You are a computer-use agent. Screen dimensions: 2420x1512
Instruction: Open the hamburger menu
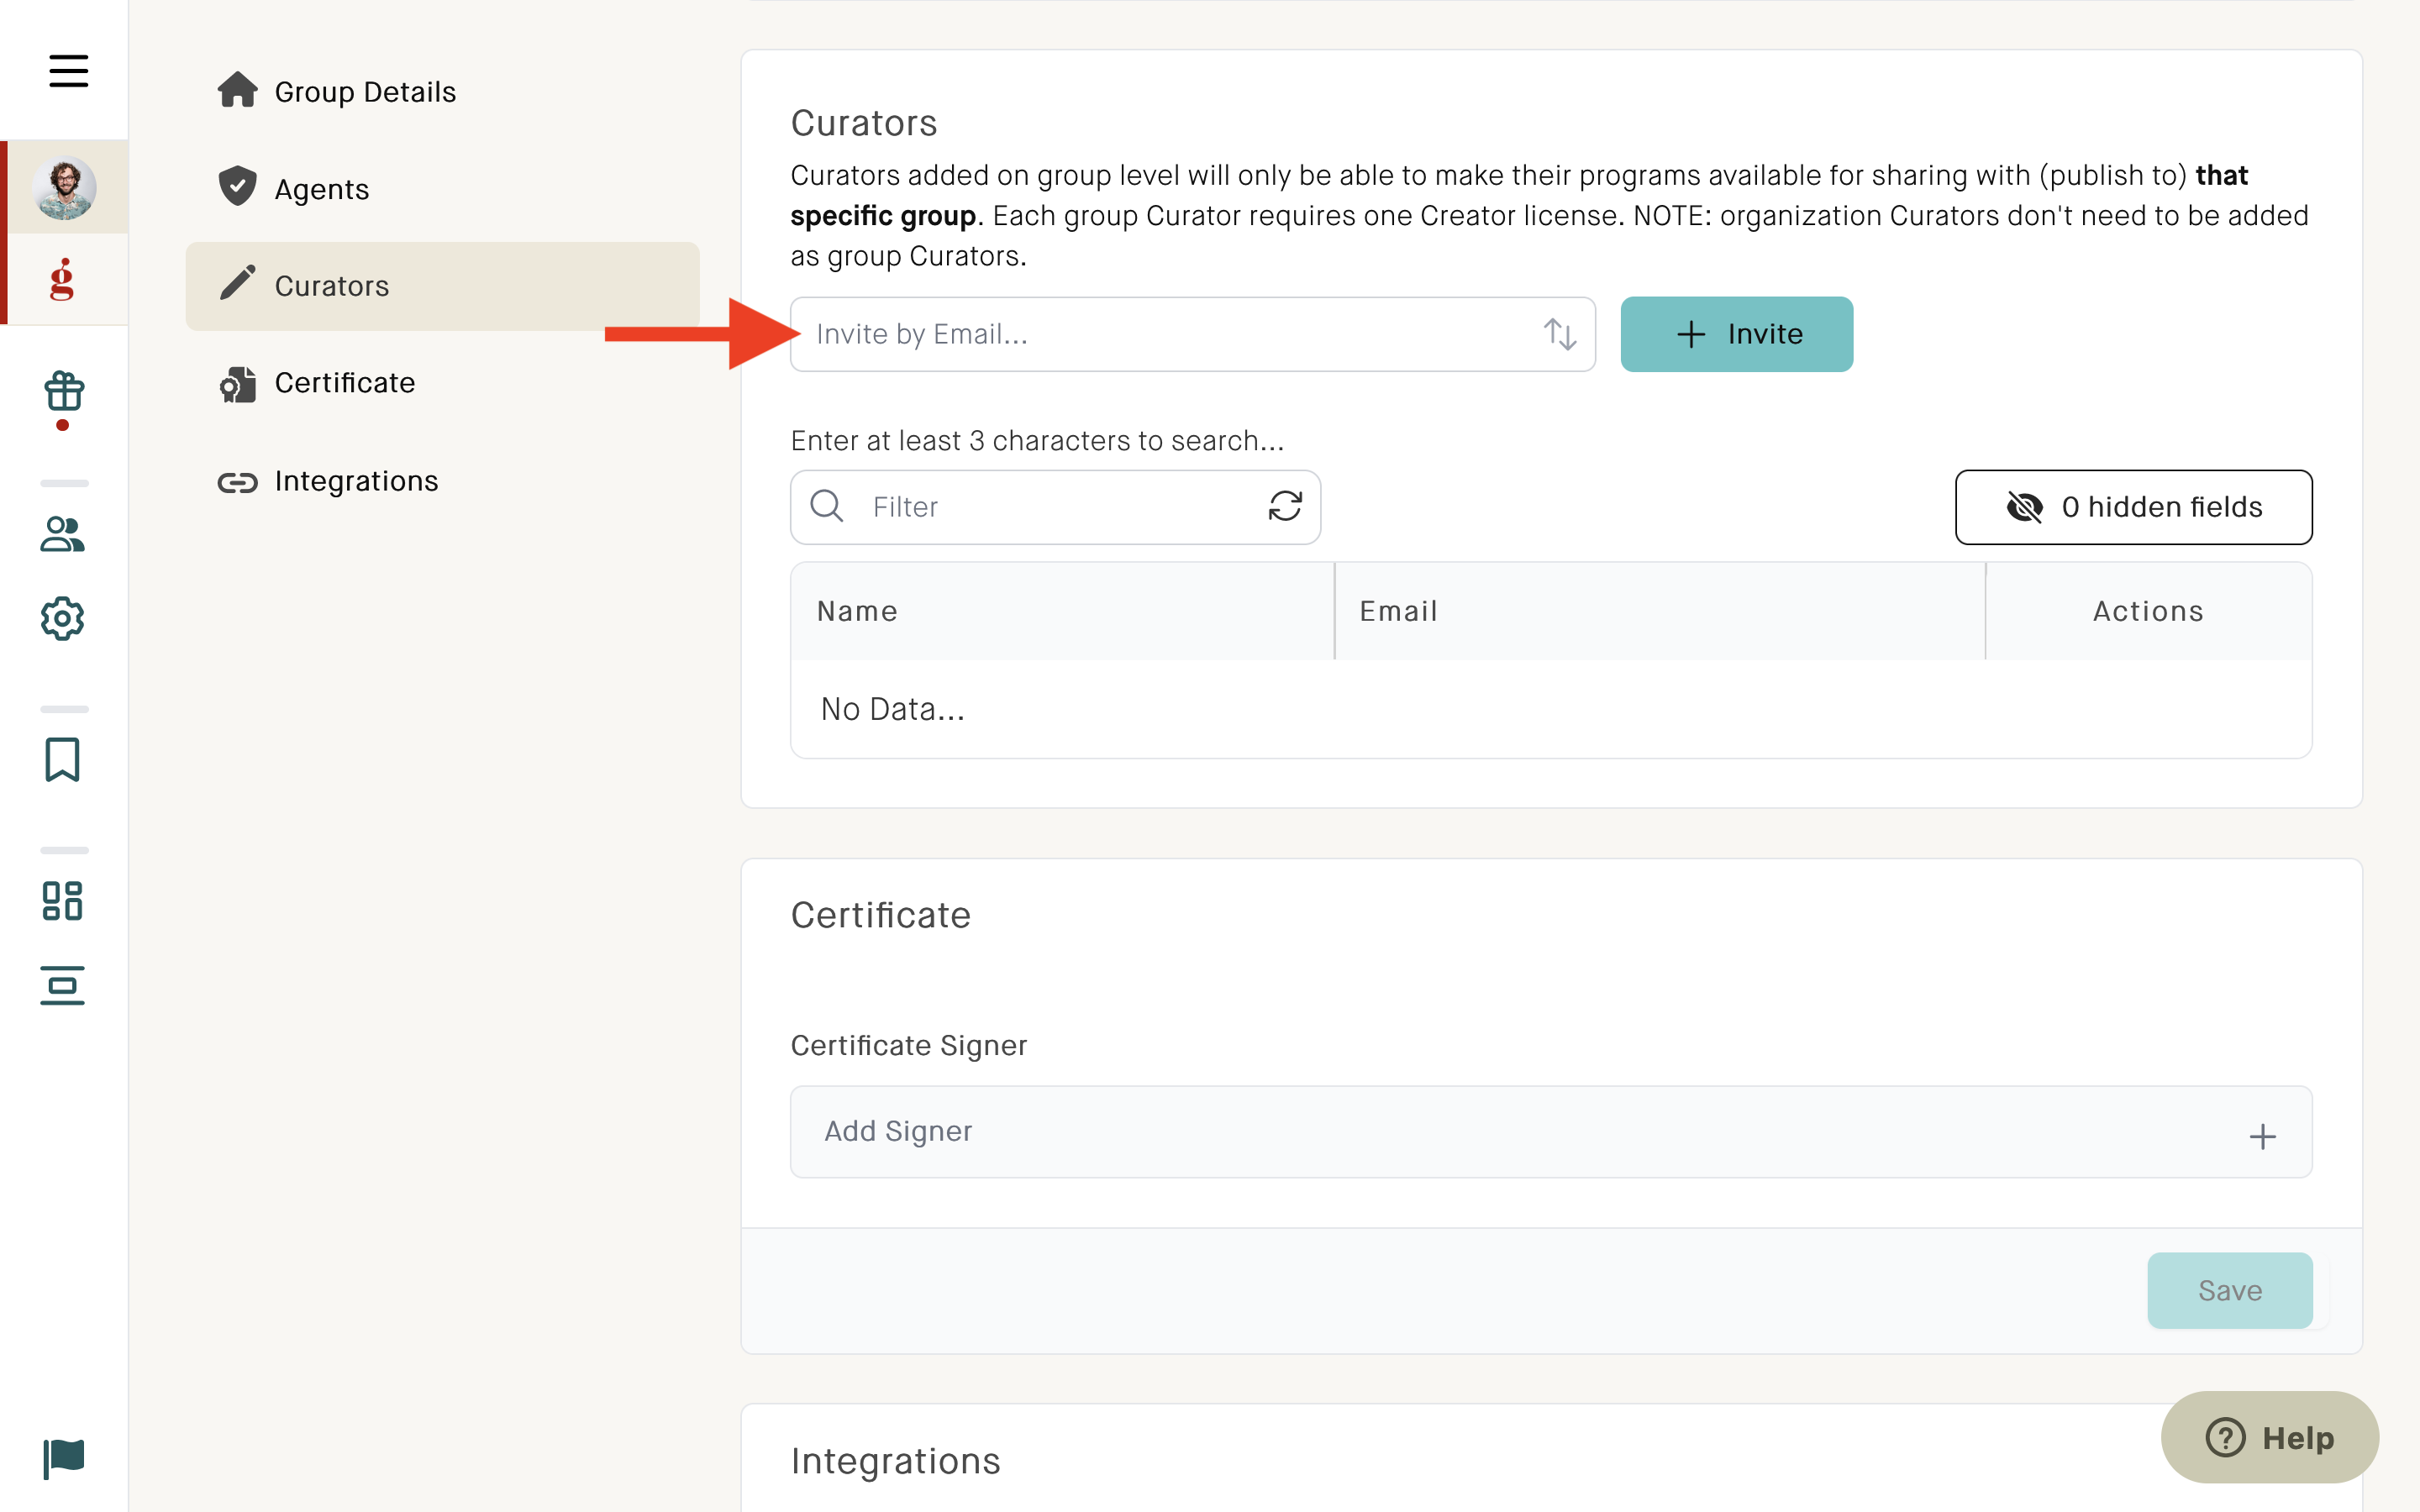(68, 71)
